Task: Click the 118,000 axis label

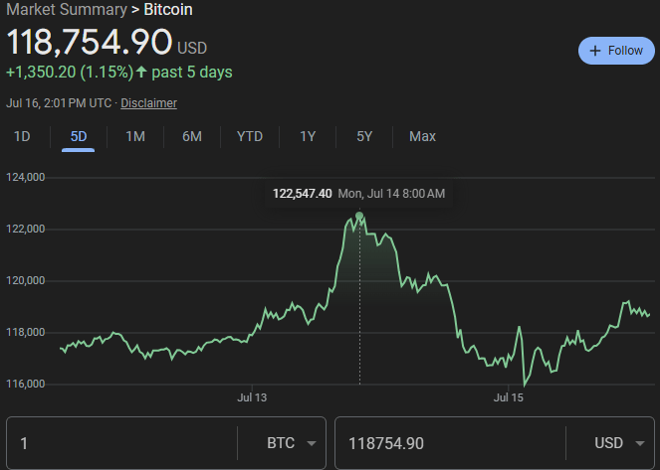Action: pyautogui.click(x=25, y=332)
